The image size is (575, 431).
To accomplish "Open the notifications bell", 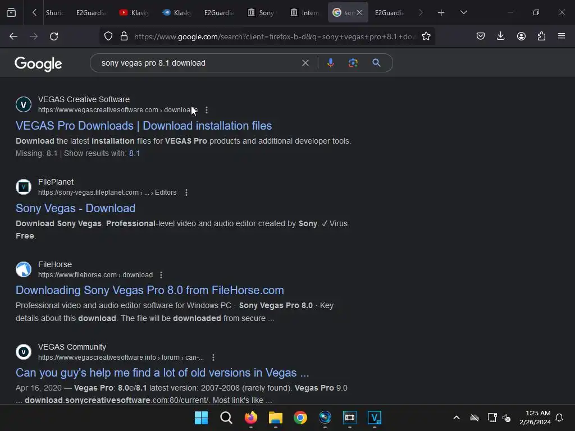I will (559, 418).
